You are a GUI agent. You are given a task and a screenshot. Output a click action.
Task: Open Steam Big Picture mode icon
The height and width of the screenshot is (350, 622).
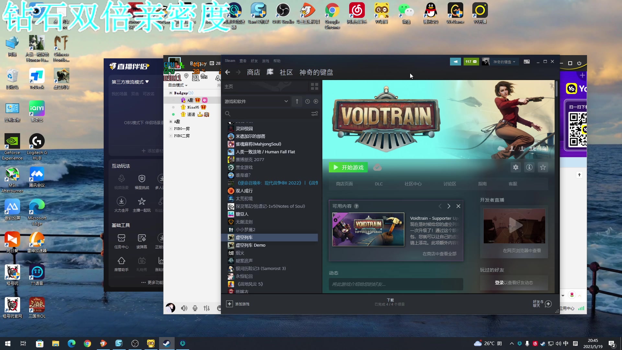pyautogui.click(x=527, y=62)
